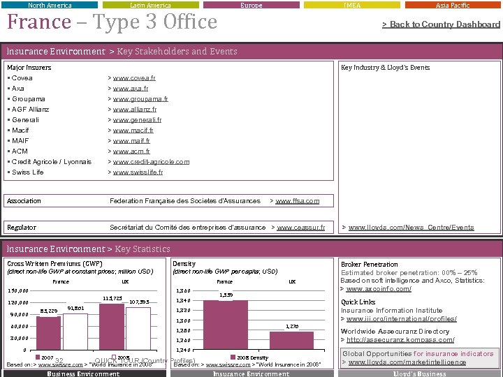Click the UK 2007 GWP bar 115,725
This screenshot has width=503, height=377.
tap(112, 327)
